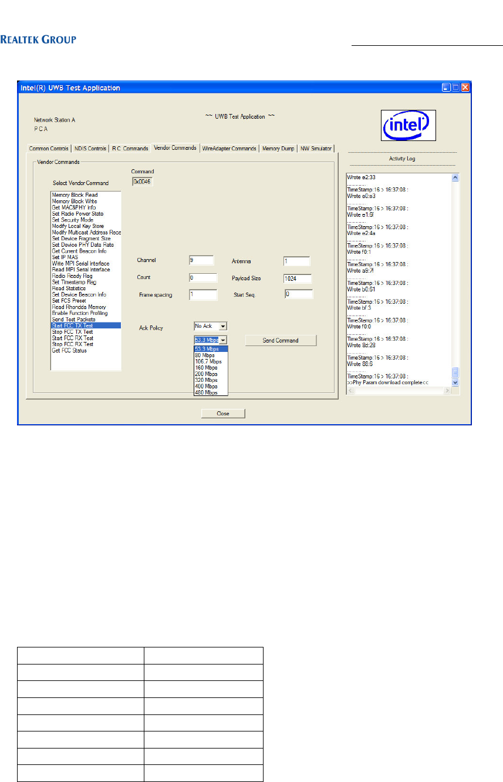Choose Set Radio Power State command

(x=86, y=214)
